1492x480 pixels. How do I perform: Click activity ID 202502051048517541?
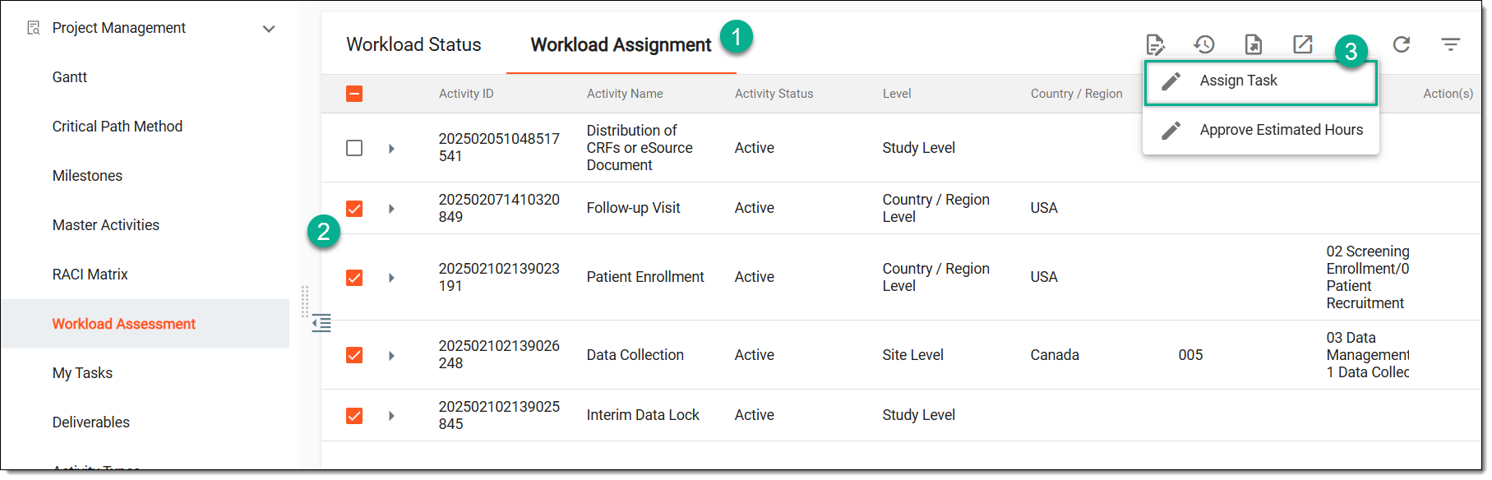point(499,147)
